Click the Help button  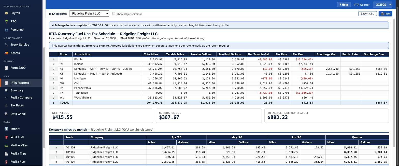pos(344,5)
